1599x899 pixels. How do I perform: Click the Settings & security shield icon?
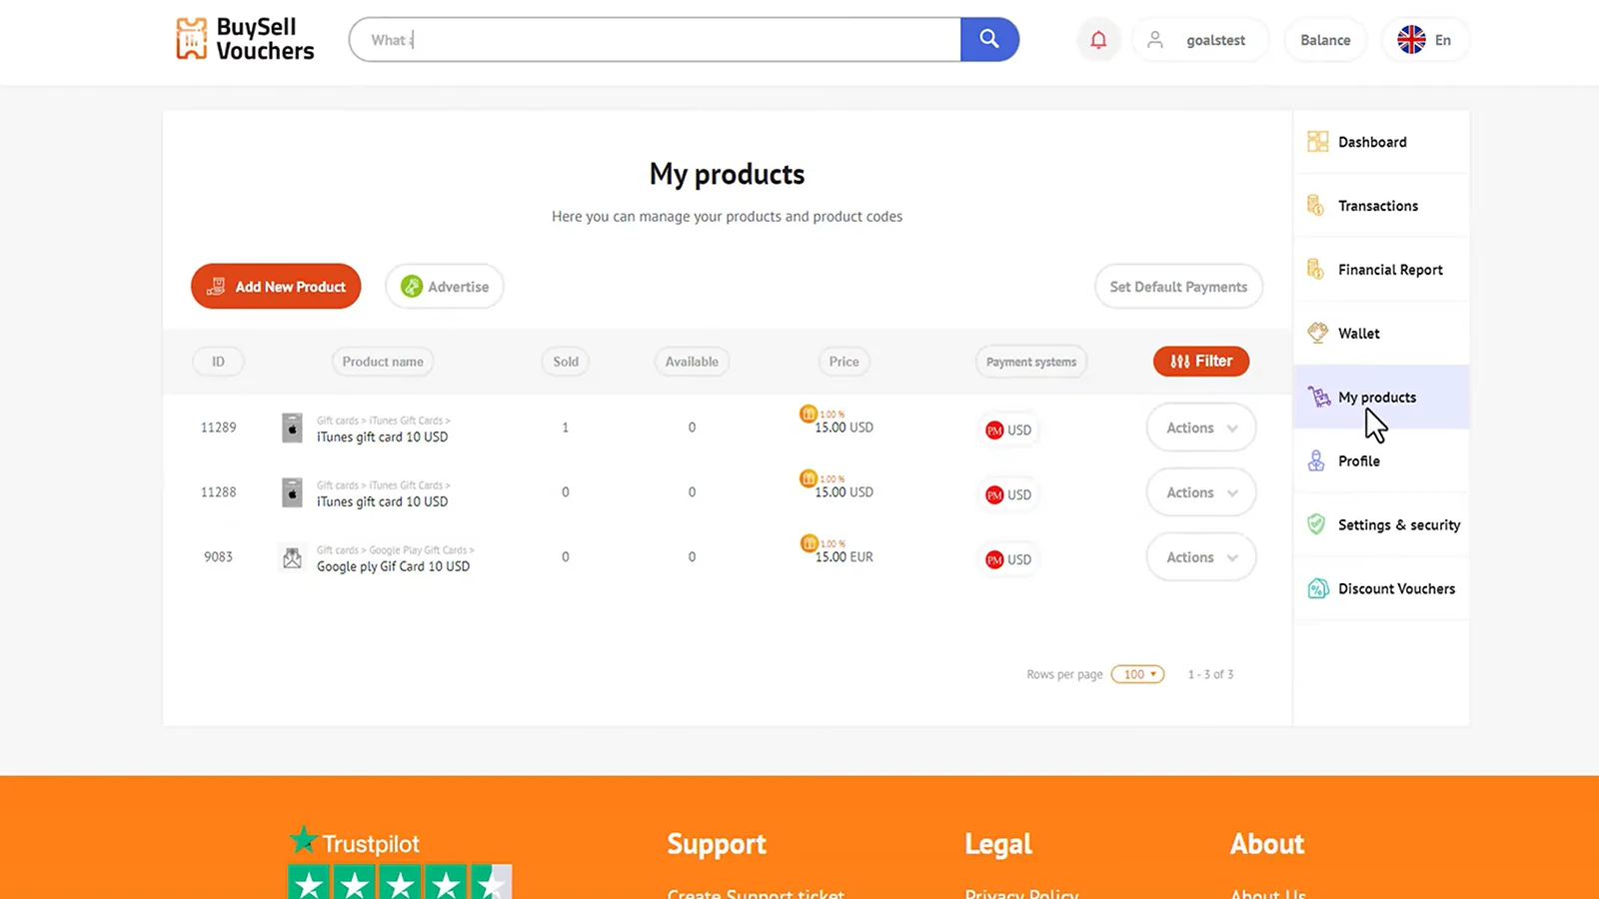(1316, 523)
